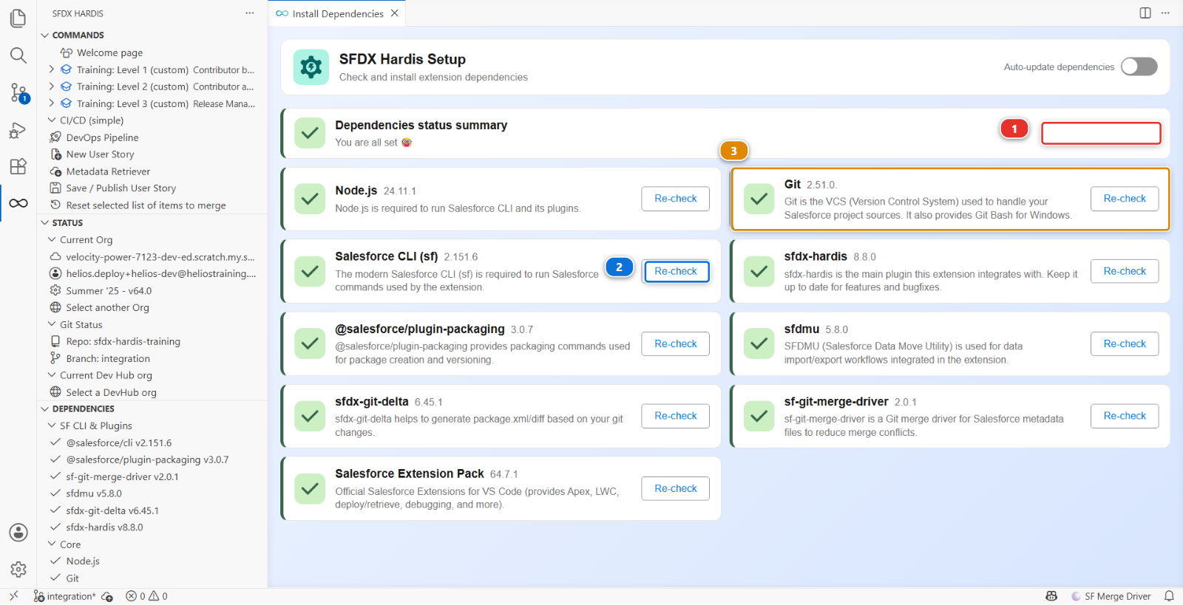The image size is (1183, 605).
Task: Open the Manage gear in activity bar
Action: [x=18, y=570]
